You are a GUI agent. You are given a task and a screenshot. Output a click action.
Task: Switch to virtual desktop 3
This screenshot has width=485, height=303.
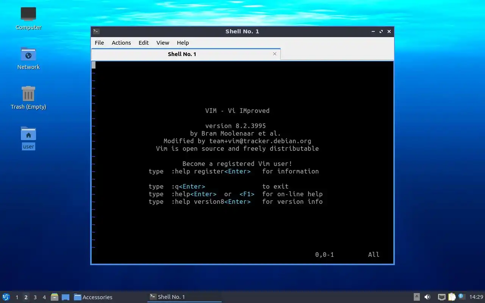(x=35, y=297)
